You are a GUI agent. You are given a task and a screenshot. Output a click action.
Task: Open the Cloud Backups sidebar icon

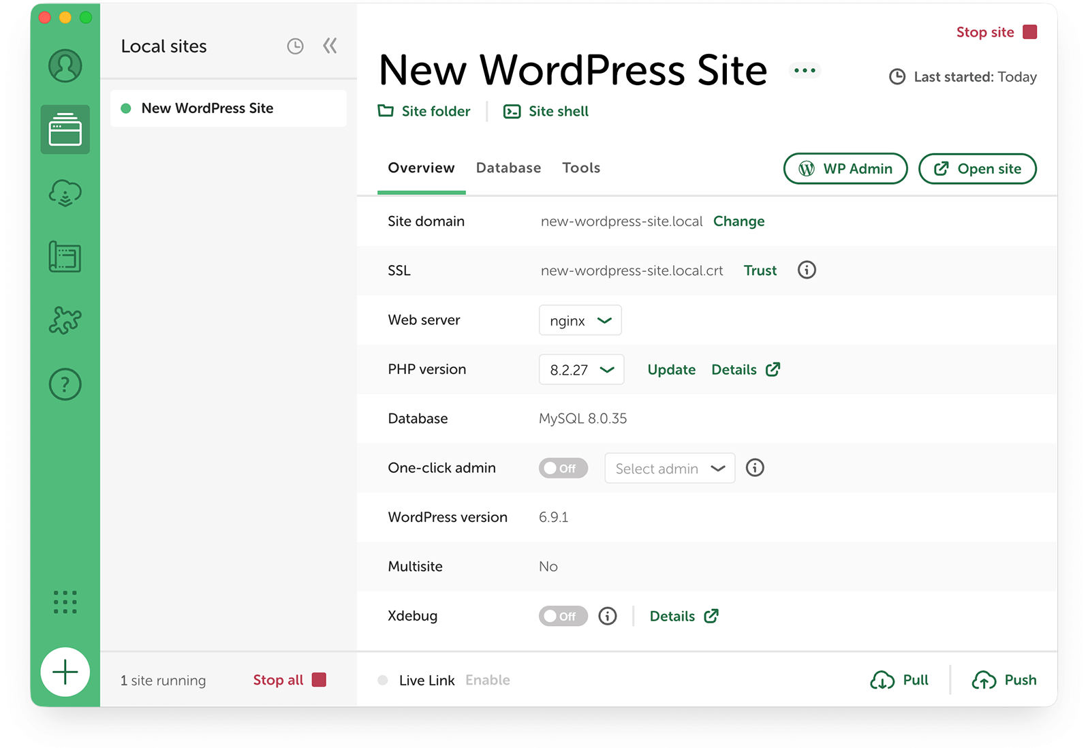(x=65, y=193)
